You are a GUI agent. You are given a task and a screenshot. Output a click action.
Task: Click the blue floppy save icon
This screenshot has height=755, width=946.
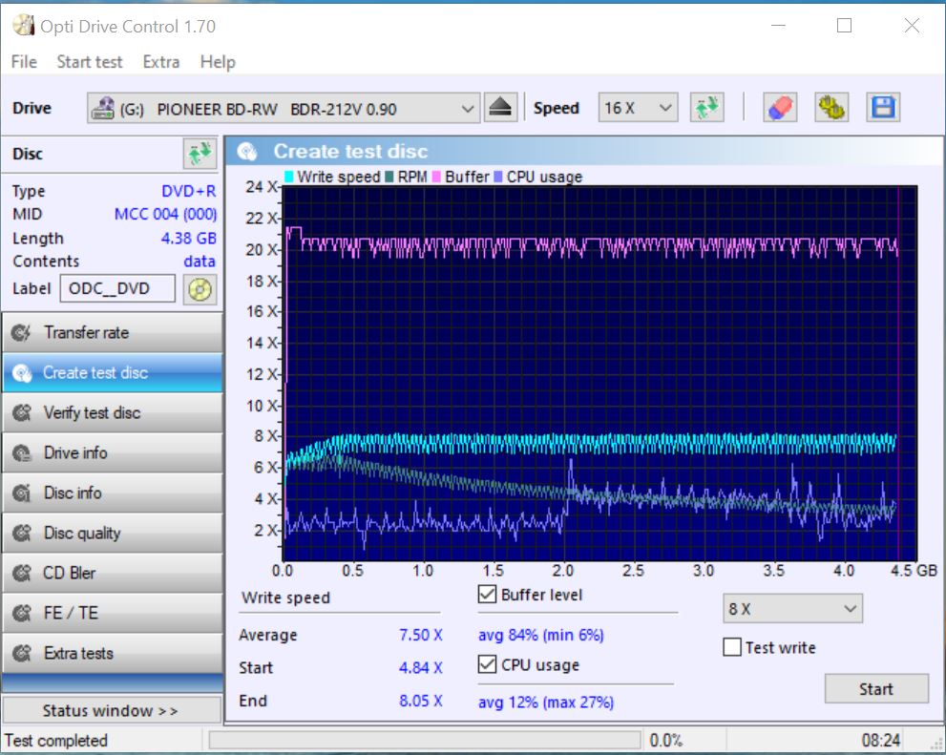tap(883, 108)
